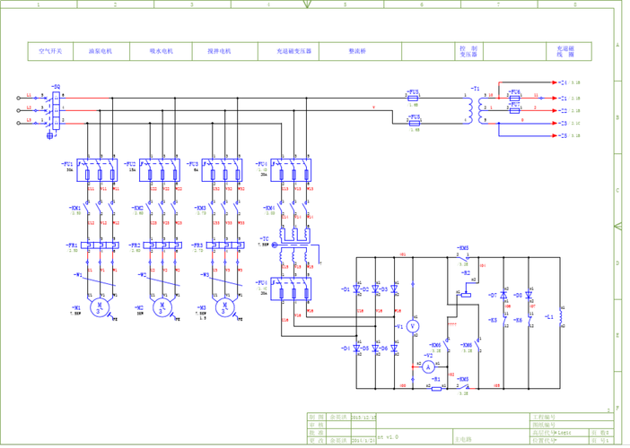Click the 主电路 title block text
Image resolution: width=630 pixels, height=448 pixels.
(463, 440)
